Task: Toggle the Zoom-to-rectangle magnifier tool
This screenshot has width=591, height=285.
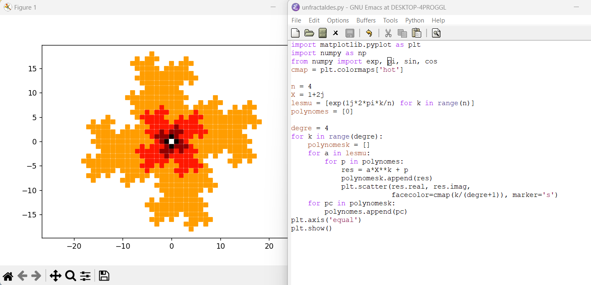Action: (x=70, y=276)
